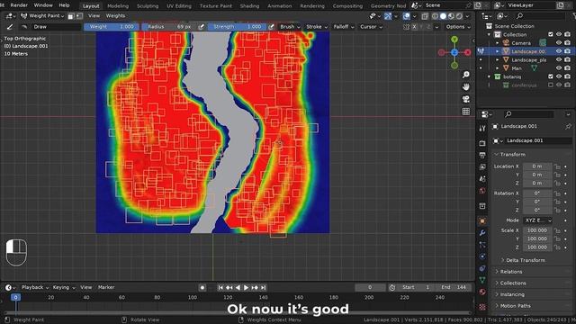The width and height of the screenshot is (576, 324).
Task: Open the Playback menu in timeline
Action: [x=34, y=288]
